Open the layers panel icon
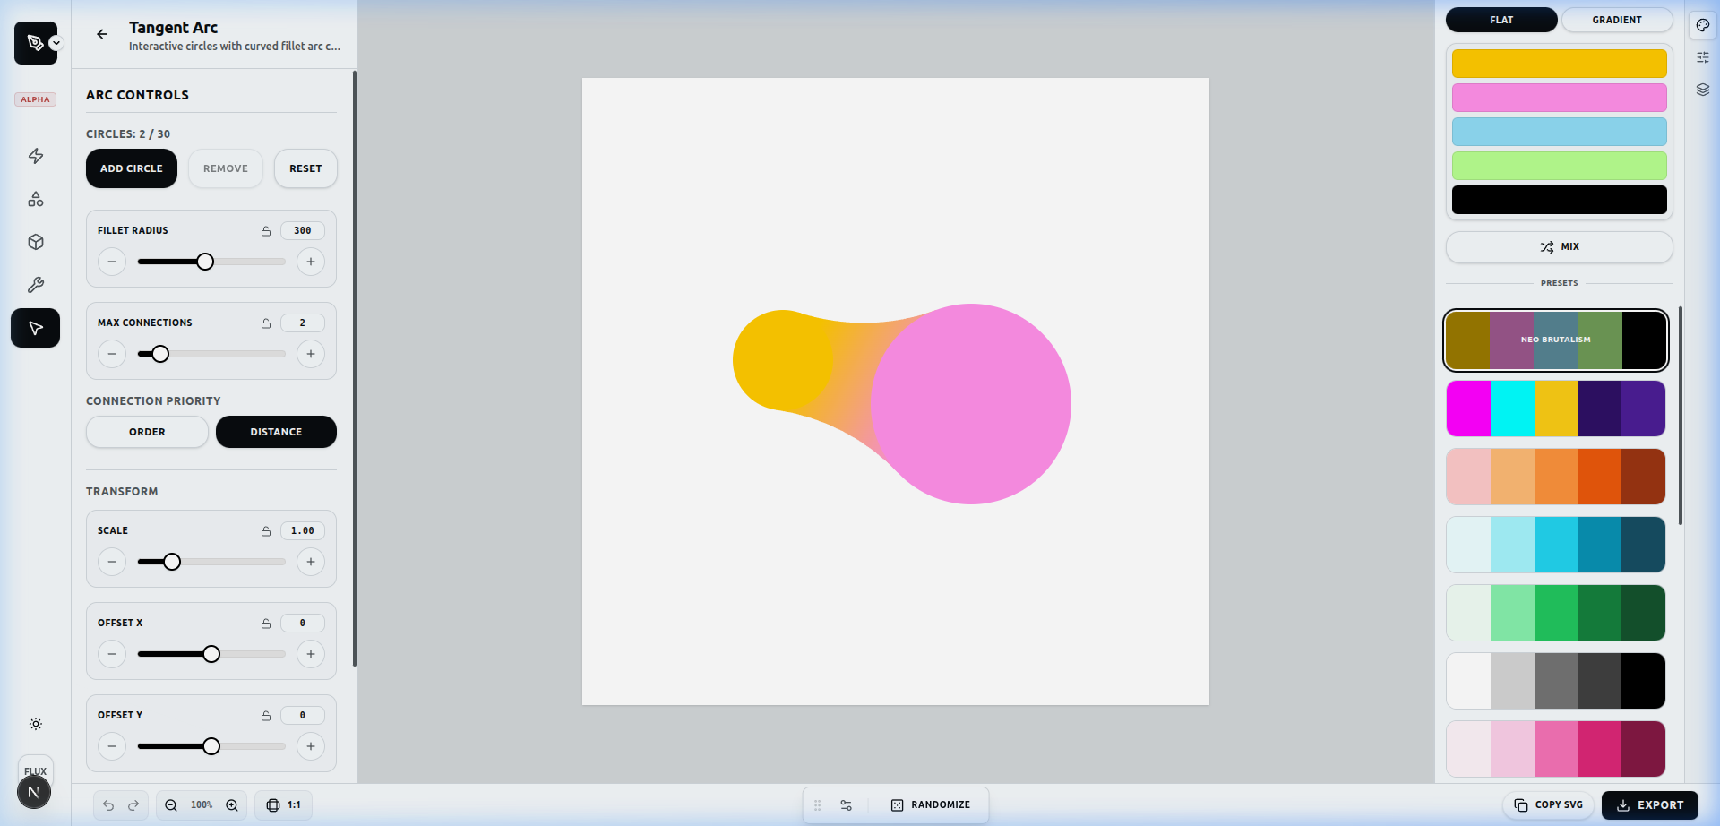1720x826 pixels. click(1703, 90)
